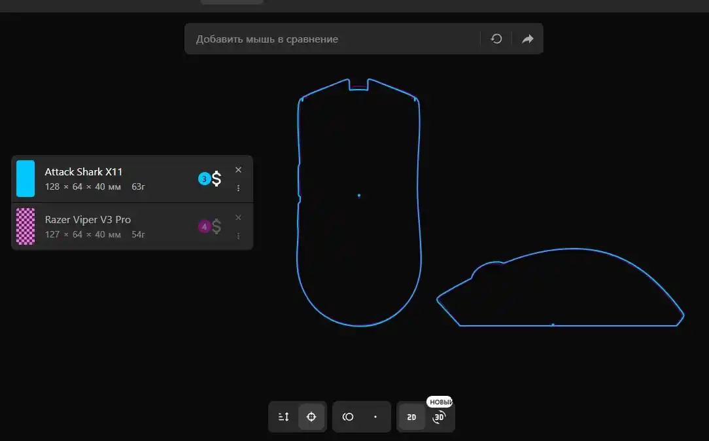Click the dollar price icon for Razer Viper V3 Pro

[216, 226]
